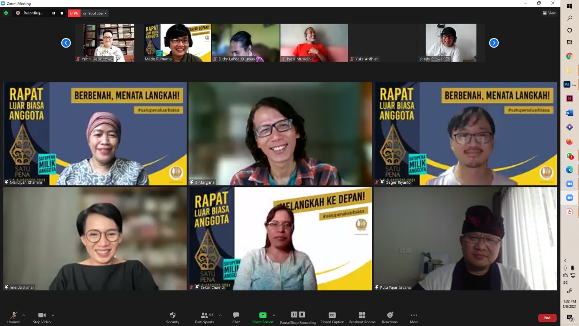This screenshot has height=326, width=579.
Task: Open Microsoft Word from the taskbar
Action: pyautogui.click(x=570, y=113)
